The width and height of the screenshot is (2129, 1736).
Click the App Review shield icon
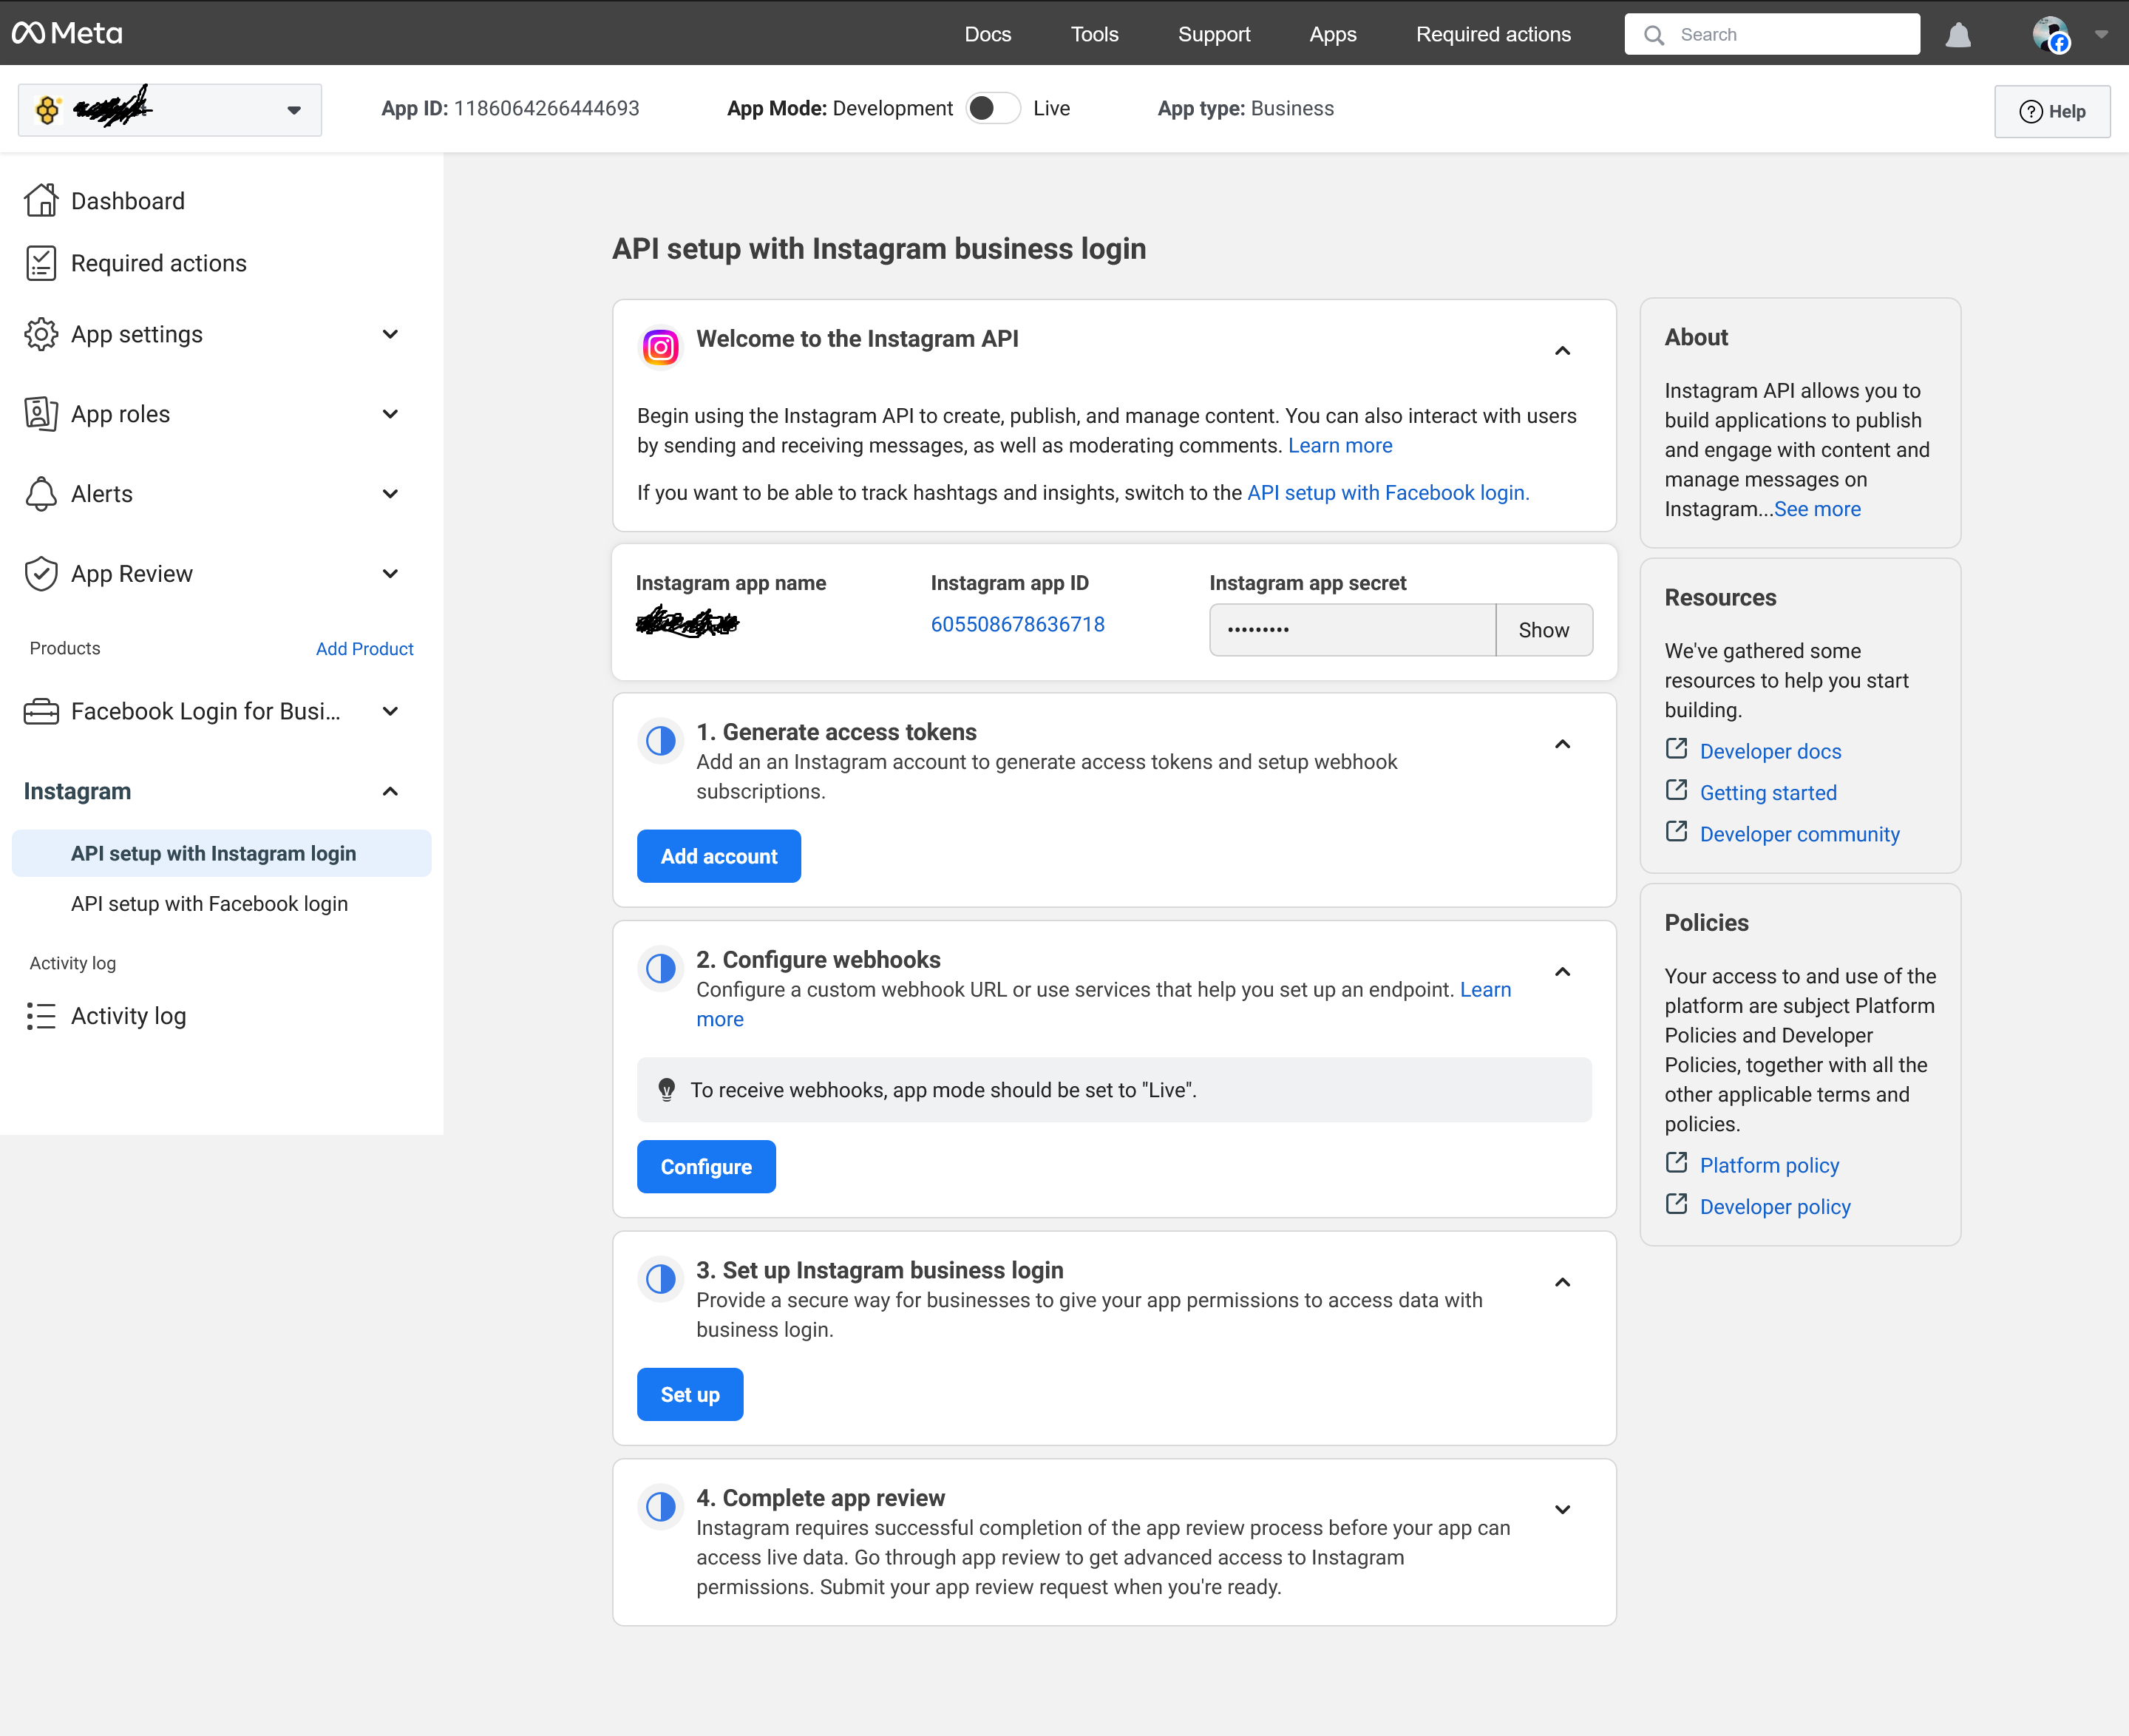pos(41,574)
